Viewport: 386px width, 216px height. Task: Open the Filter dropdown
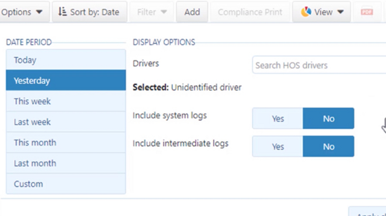point(151,12)
